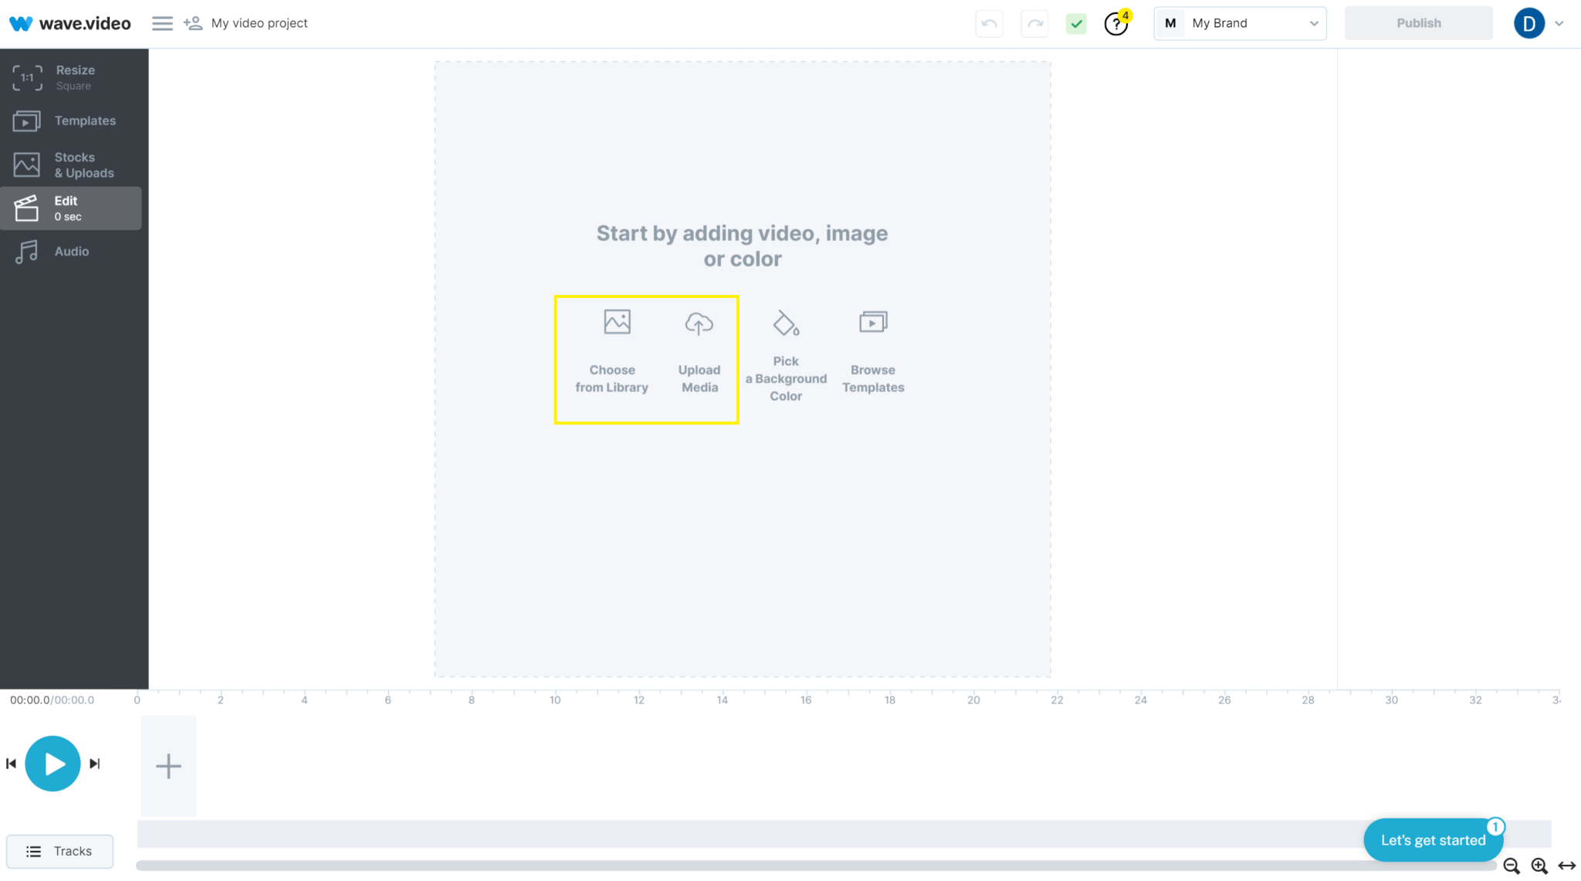Click the Browse Templates icon
The width and height of the screenshot is (1581, 881).
point(873,322)
